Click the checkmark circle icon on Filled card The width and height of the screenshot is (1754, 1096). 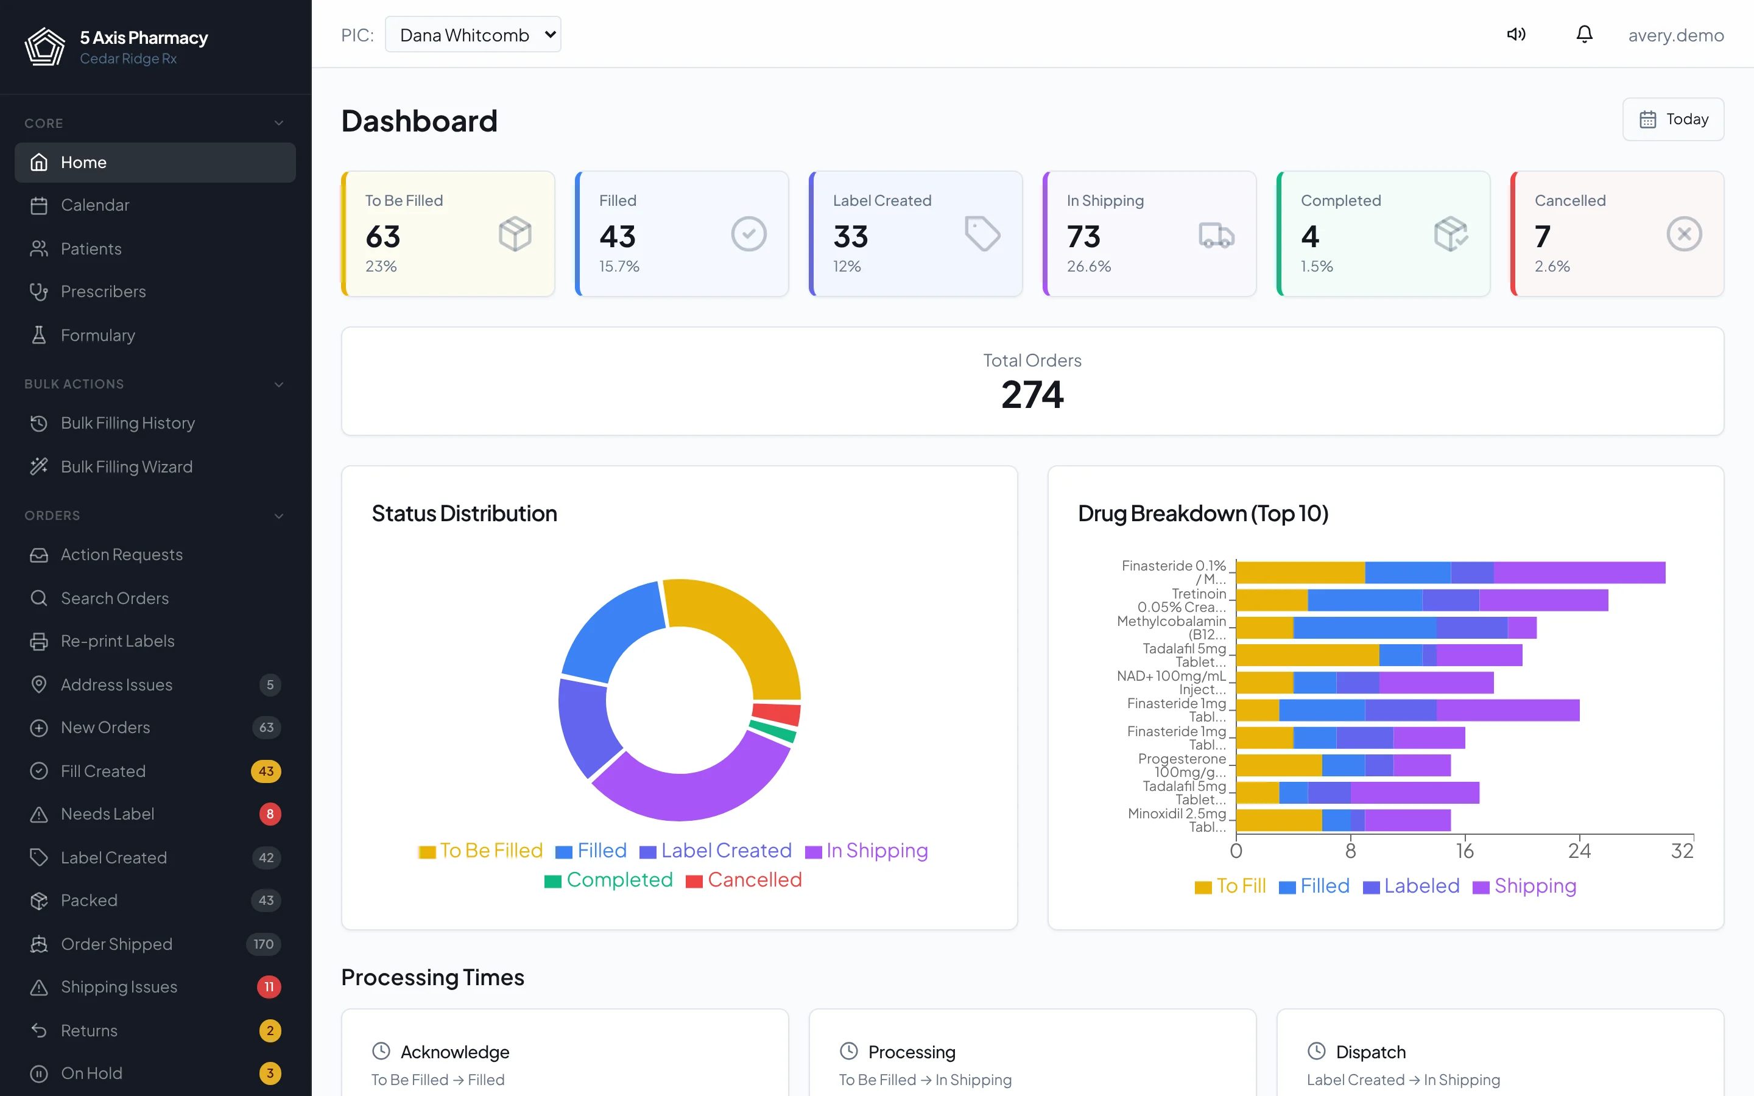[748, 234]
